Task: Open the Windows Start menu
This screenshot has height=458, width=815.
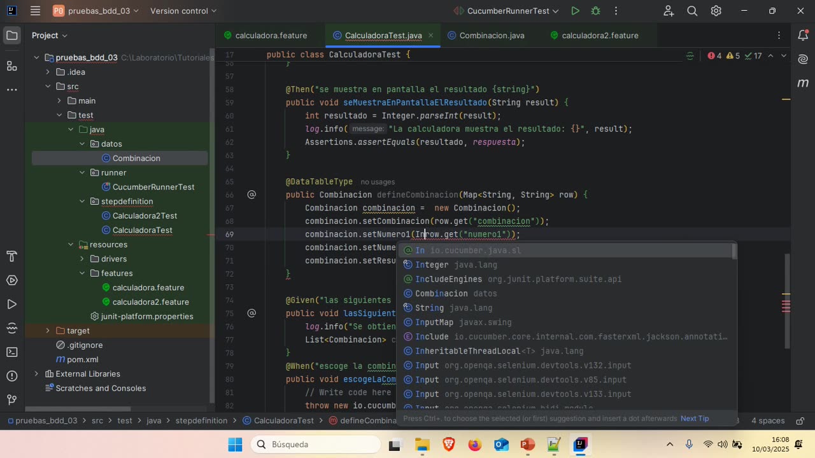Action: 235,444
